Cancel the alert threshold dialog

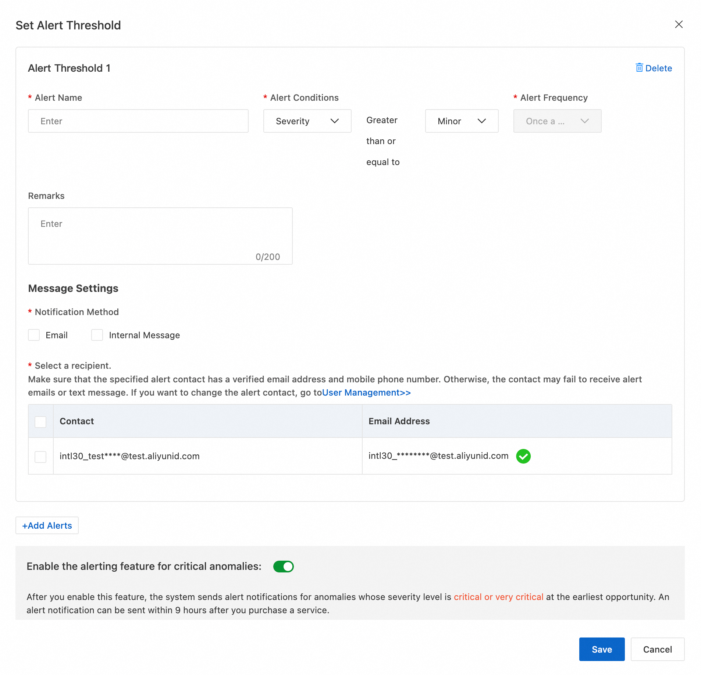pyautogui.click(x=657, y=649)
